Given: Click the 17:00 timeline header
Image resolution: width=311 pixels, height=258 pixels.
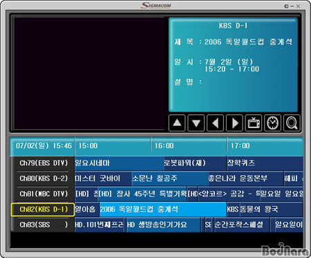Looking at the screenshot, I should coord(265,146).
